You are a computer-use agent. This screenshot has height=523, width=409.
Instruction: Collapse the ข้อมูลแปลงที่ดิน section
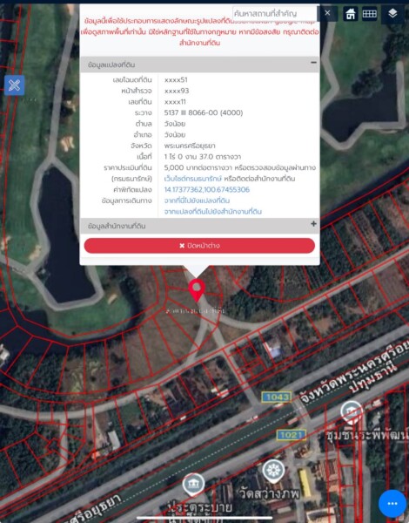pos(313,63)
